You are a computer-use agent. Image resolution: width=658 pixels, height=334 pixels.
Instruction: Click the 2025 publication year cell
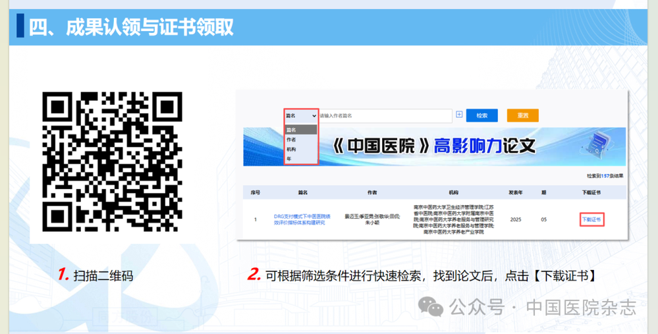click(x=516, y=219)
